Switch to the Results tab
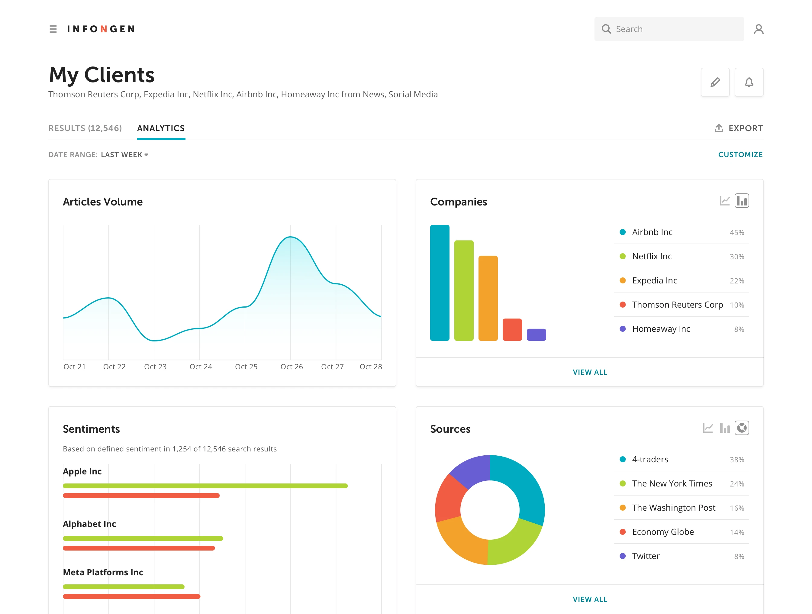The height and width of the screenshot is (614, 812). tap(85, 128)
